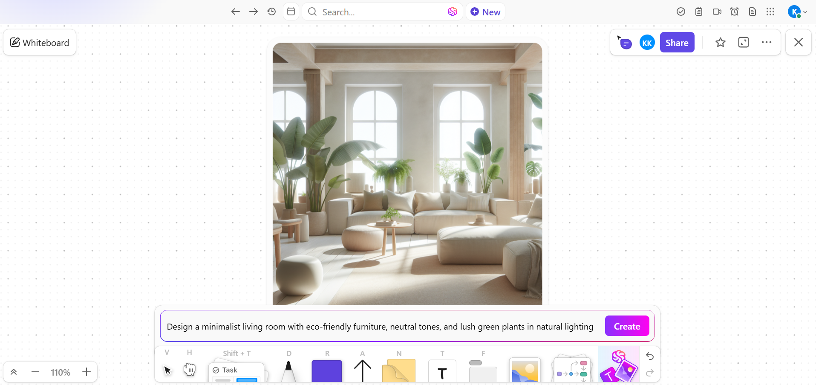The image size is (816, 385).
Task: Click the Undo arrow
Action: pyautogui.click(x=649, y=356)
